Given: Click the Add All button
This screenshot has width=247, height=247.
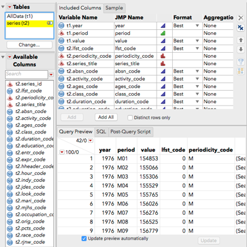Looking at the screenshot, I should pyautogui.click(x=106, y=117).
